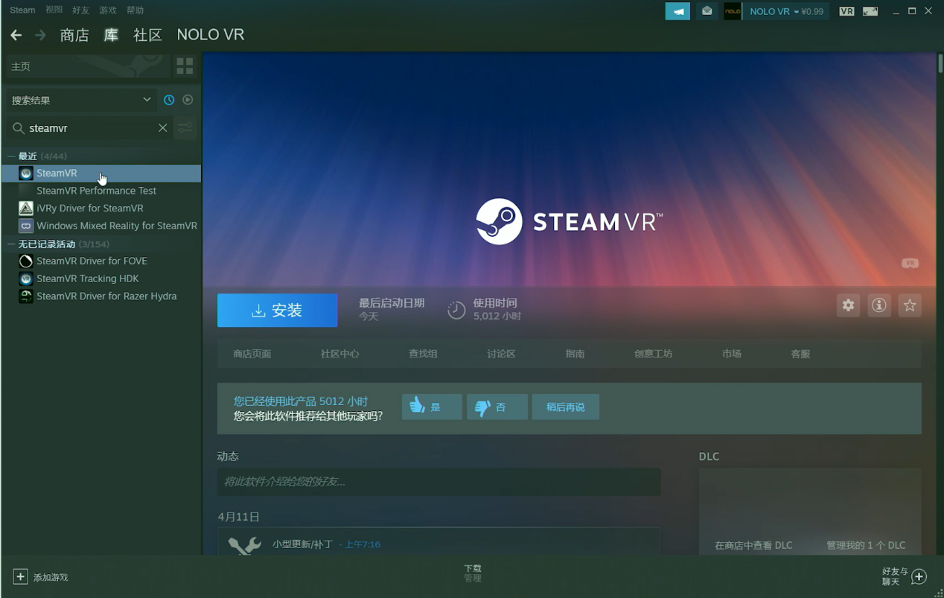944x598 pixels.
Task: Open the 帮助 menu
Action: [135, 10]
